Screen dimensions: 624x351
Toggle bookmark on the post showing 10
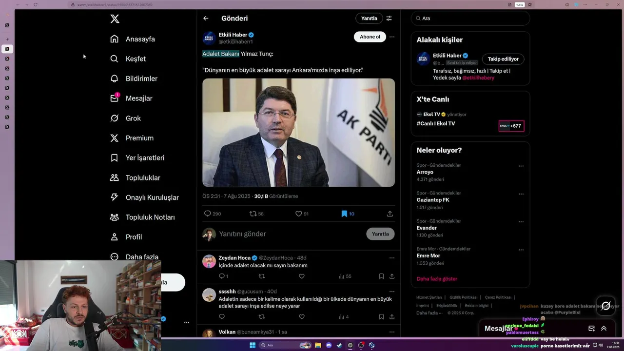pos(344,214)
